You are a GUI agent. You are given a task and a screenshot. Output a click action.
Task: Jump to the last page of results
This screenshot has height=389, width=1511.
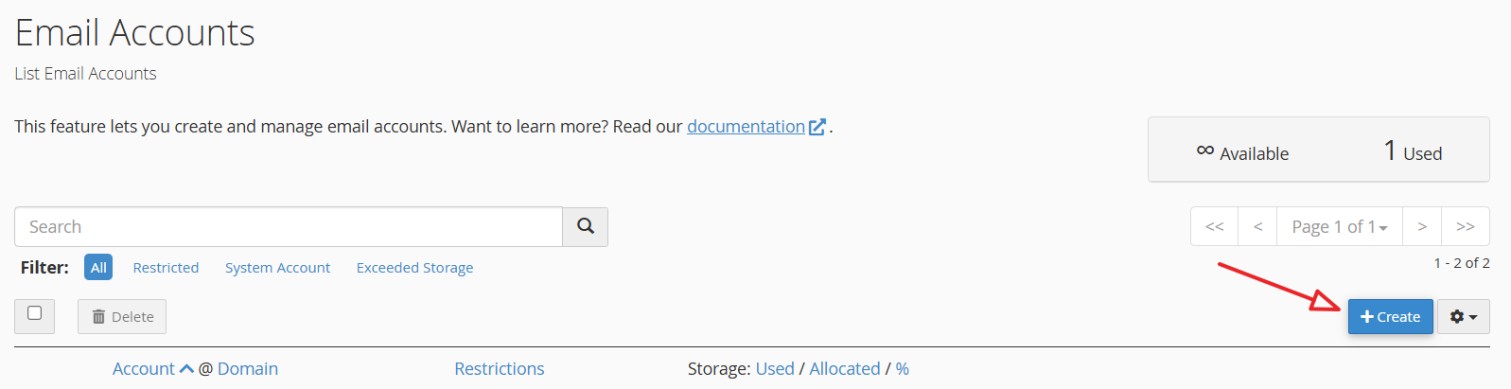coord(1465,226)
